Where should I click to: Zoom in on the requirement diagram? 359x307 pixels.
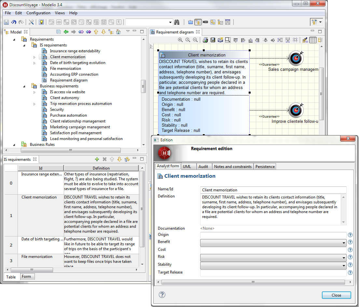pos(180,40)
